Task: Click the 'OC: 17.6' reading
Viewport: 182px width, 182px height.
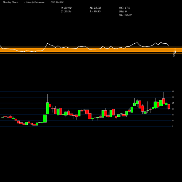Action: (x=124, y=8)
